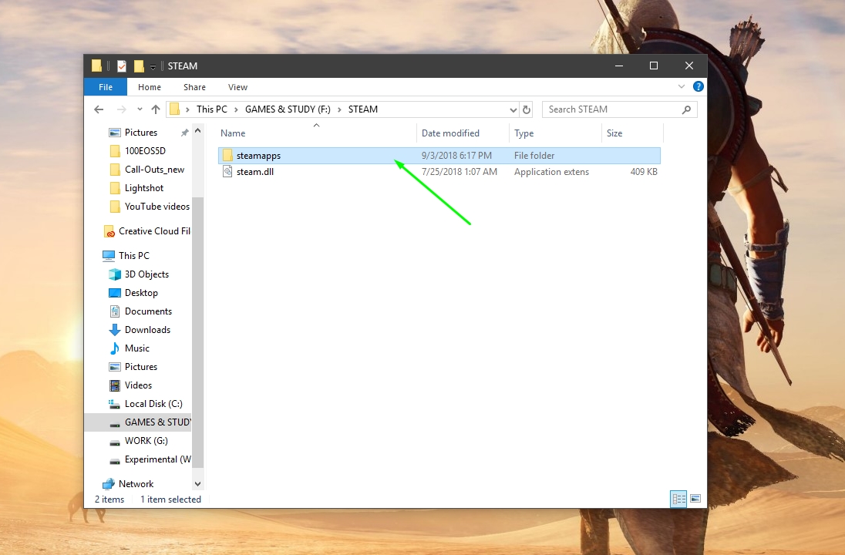Image resolution: width=845 pixels, height=555 pixels.
Task: Click the 7/25/2018 1:07 AM date cell
Action: pos(460,172)
